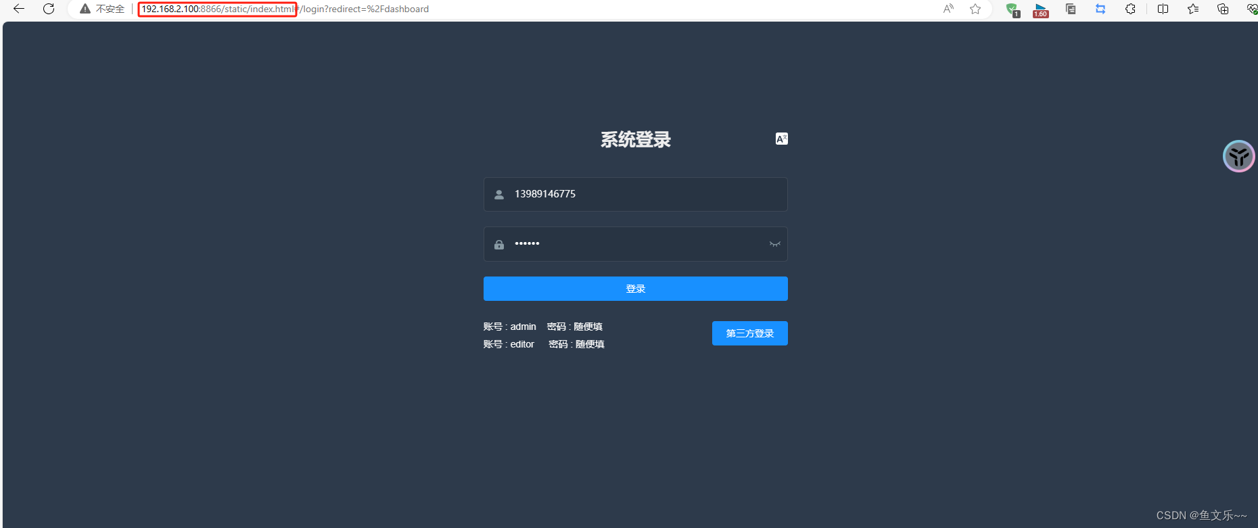The height and width of the screenshot is (528, 1258).
Task: Focus the password input field
Action: (636, 244)
